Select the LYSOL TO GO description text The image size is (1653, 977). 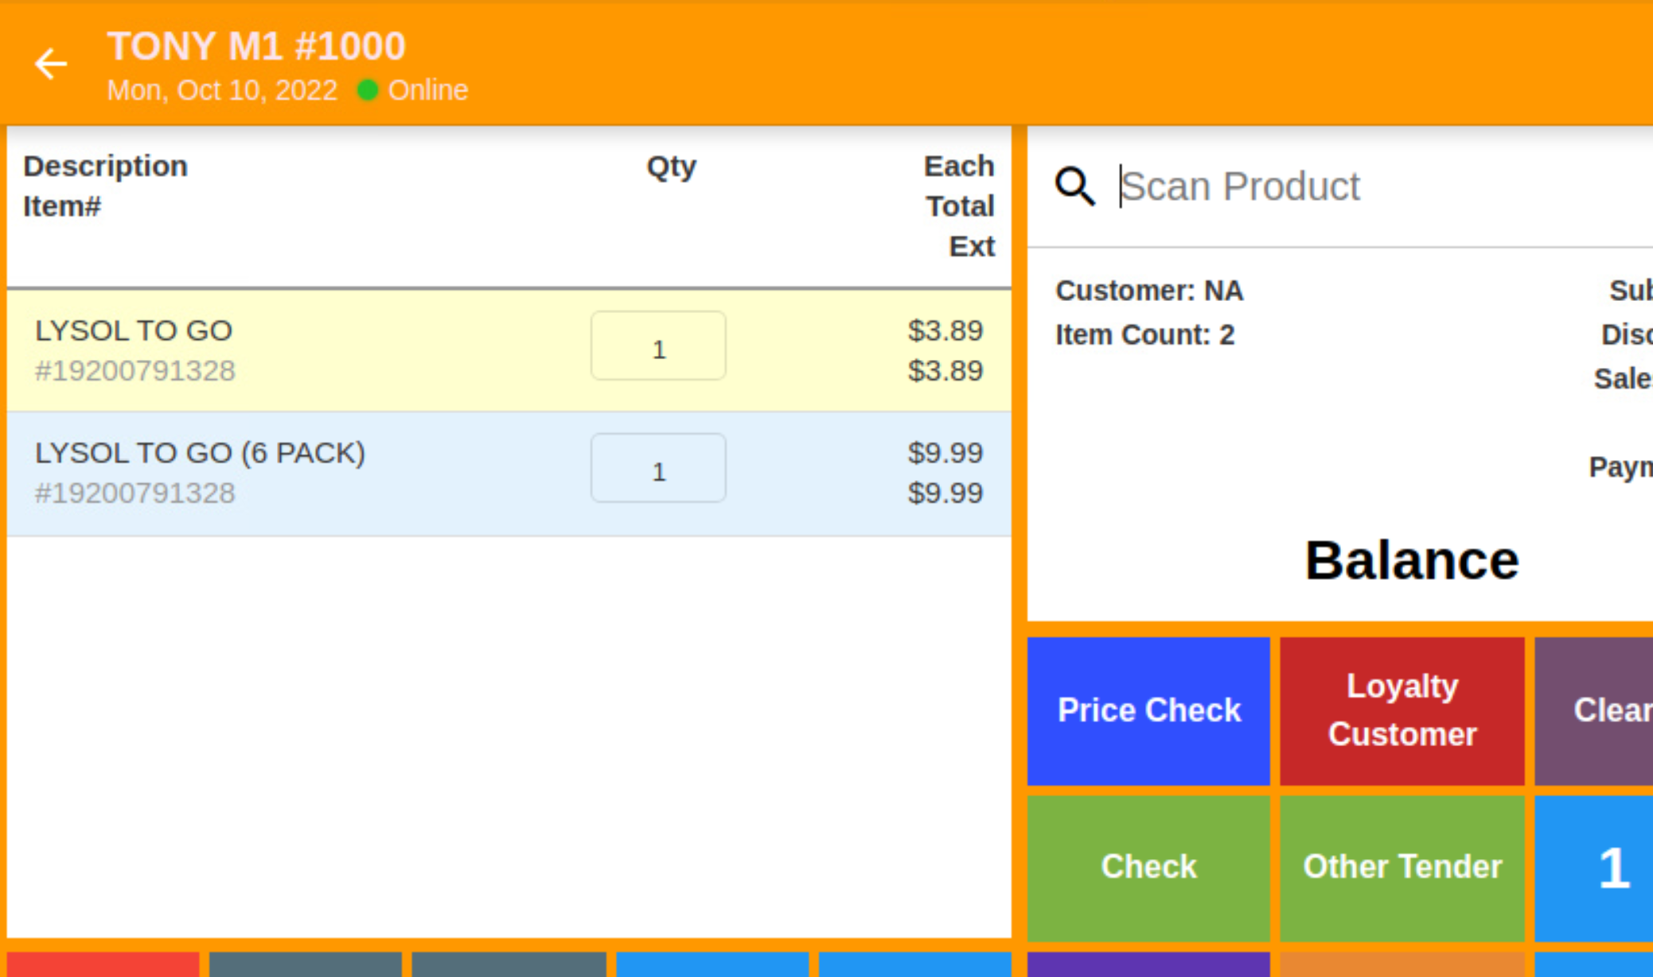134,330
